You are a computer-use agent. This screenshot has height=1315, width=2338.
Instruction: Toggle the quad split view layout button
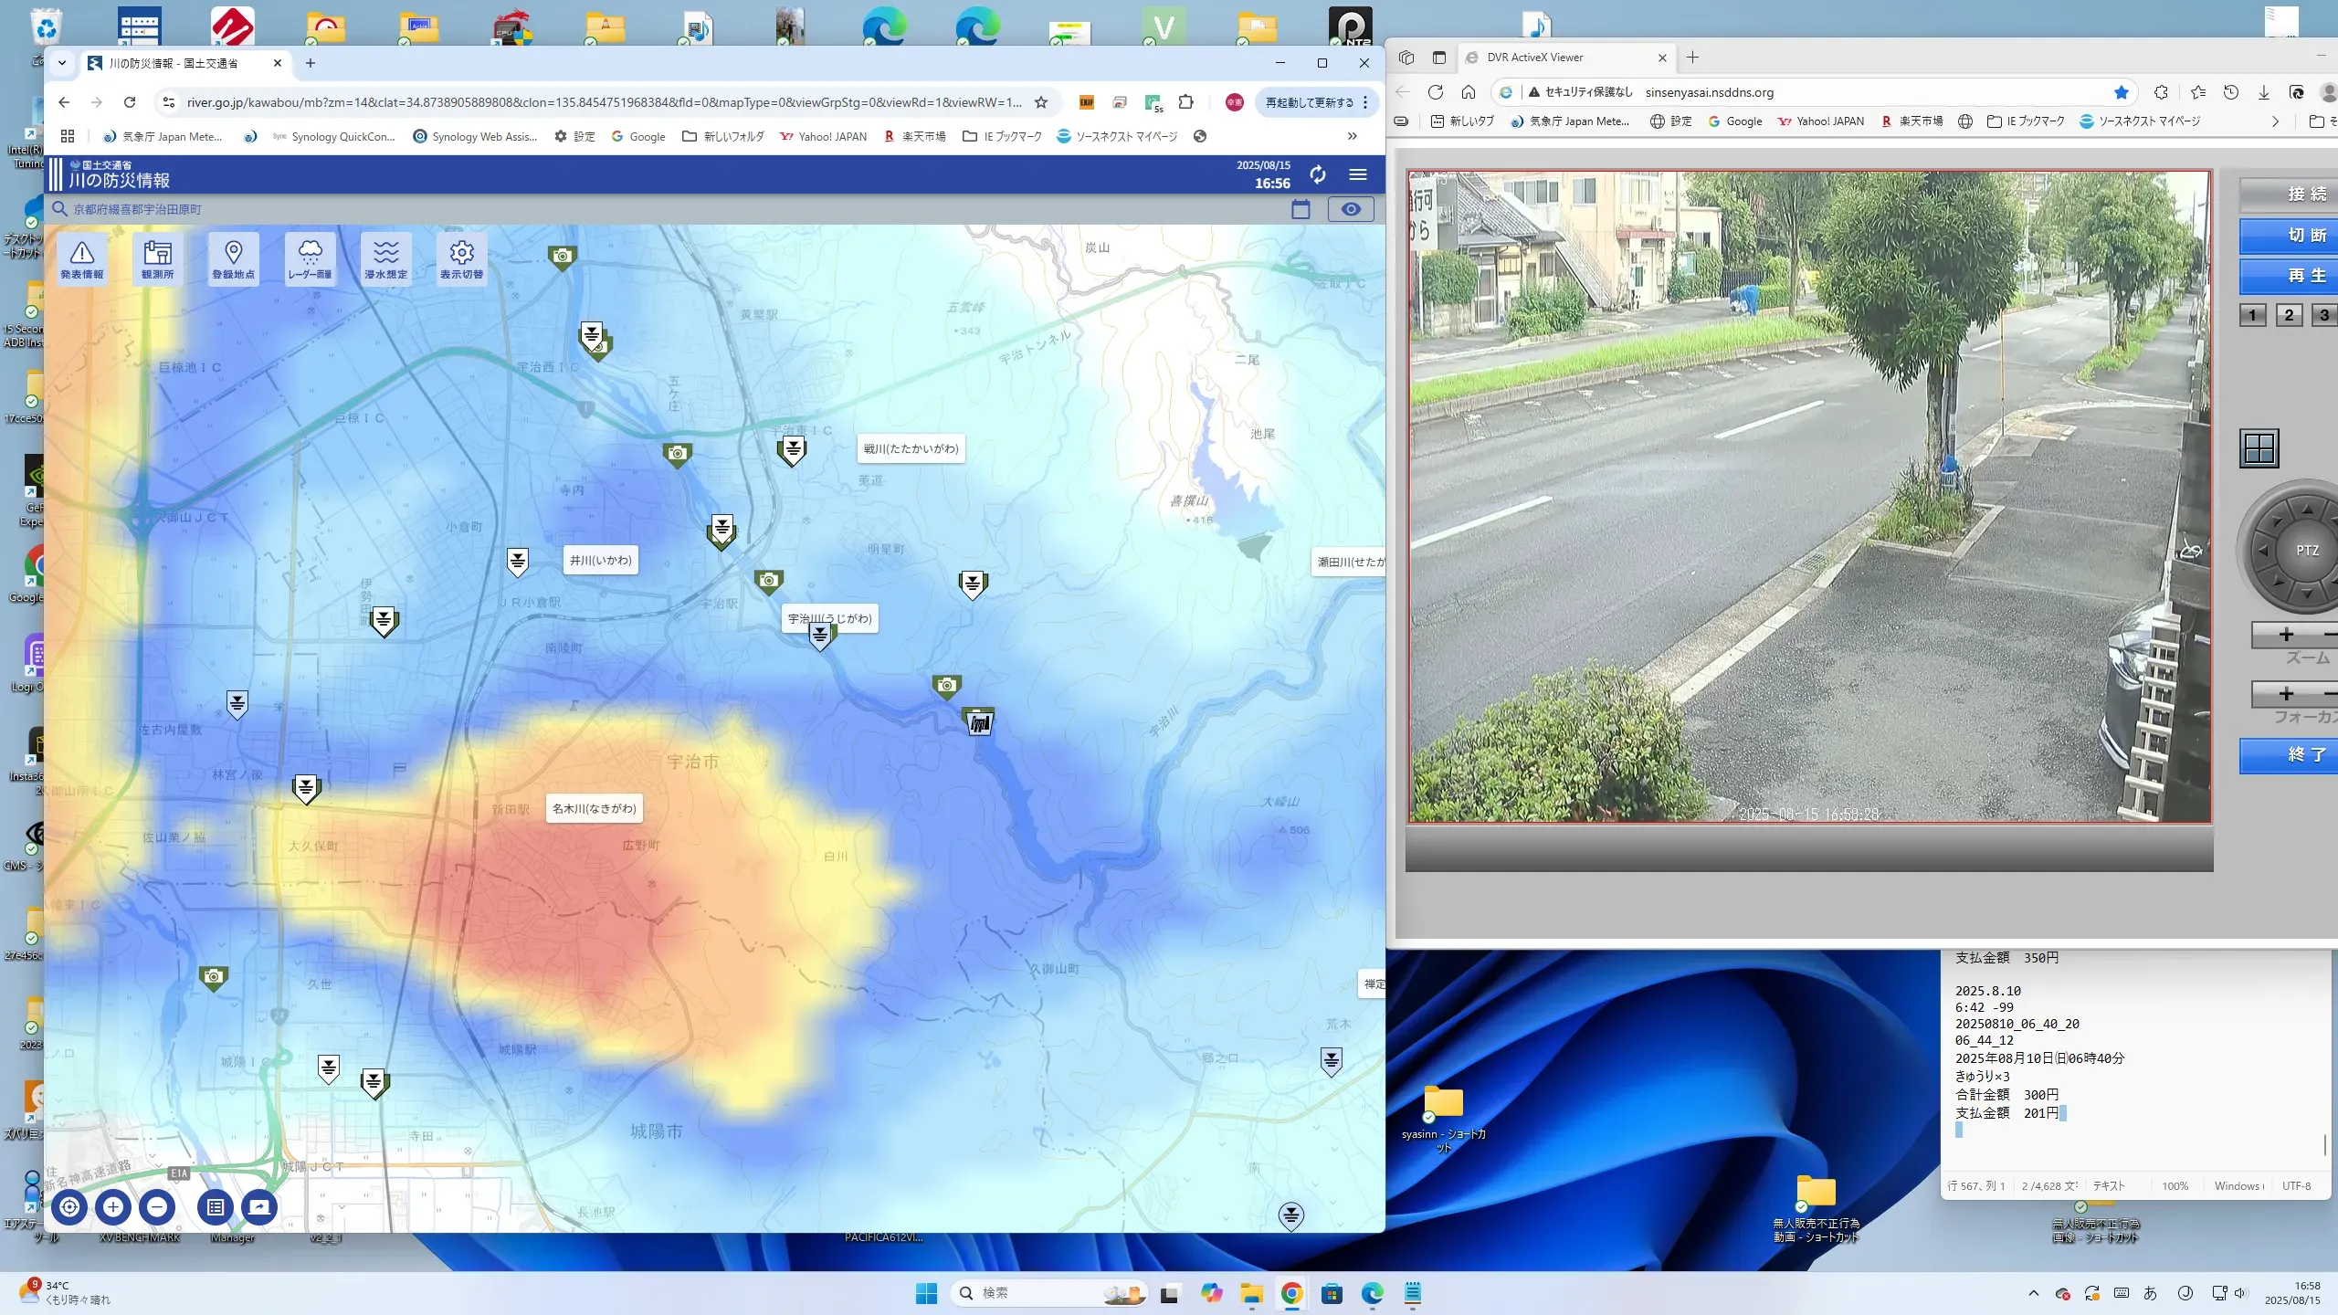(2259, 448)
